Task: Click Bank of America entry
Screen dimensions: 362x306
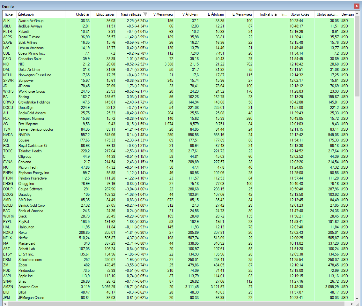Action: [x=31, y=211]
